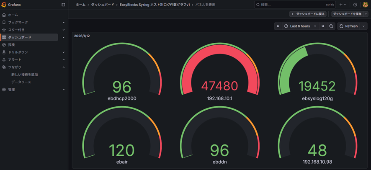This screenshot has height=170, width=371.
Task: Select データソース in the sidebar
Action: 21,82
